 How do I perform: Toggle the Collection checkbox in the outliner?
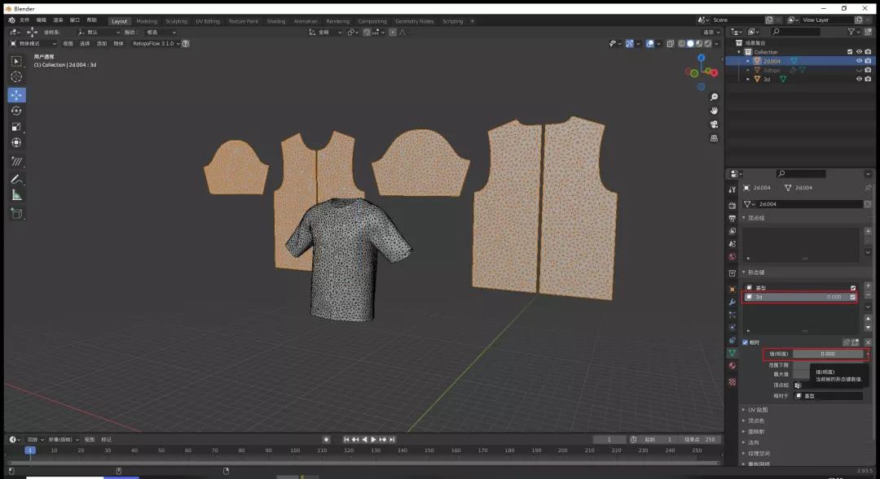tap(850, 52)
